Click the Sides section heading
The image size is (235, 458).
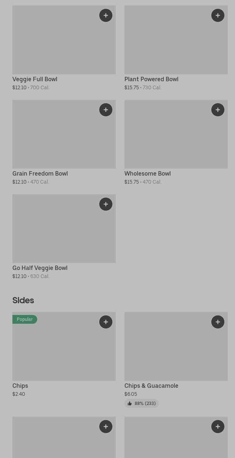click(23, 300)
